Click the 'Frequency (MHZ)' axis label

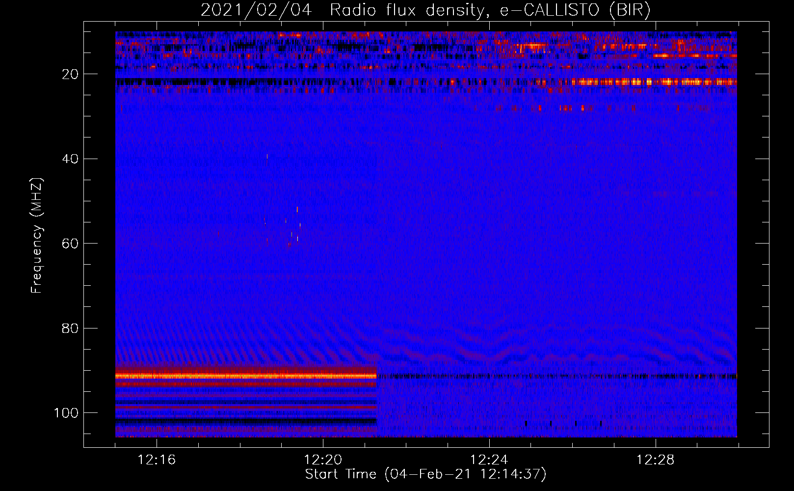point(37,236)
